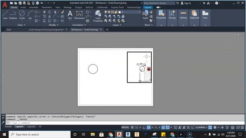Add a new drawing tab
The height and width of the screenshot is (138, 246).
click(x=107, y=30)
